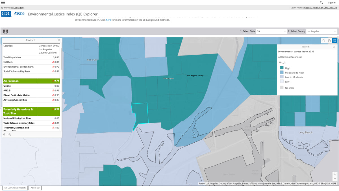Click the EJI Rank row label
Viewport: 339px width, 191px height.
[8, 62]
